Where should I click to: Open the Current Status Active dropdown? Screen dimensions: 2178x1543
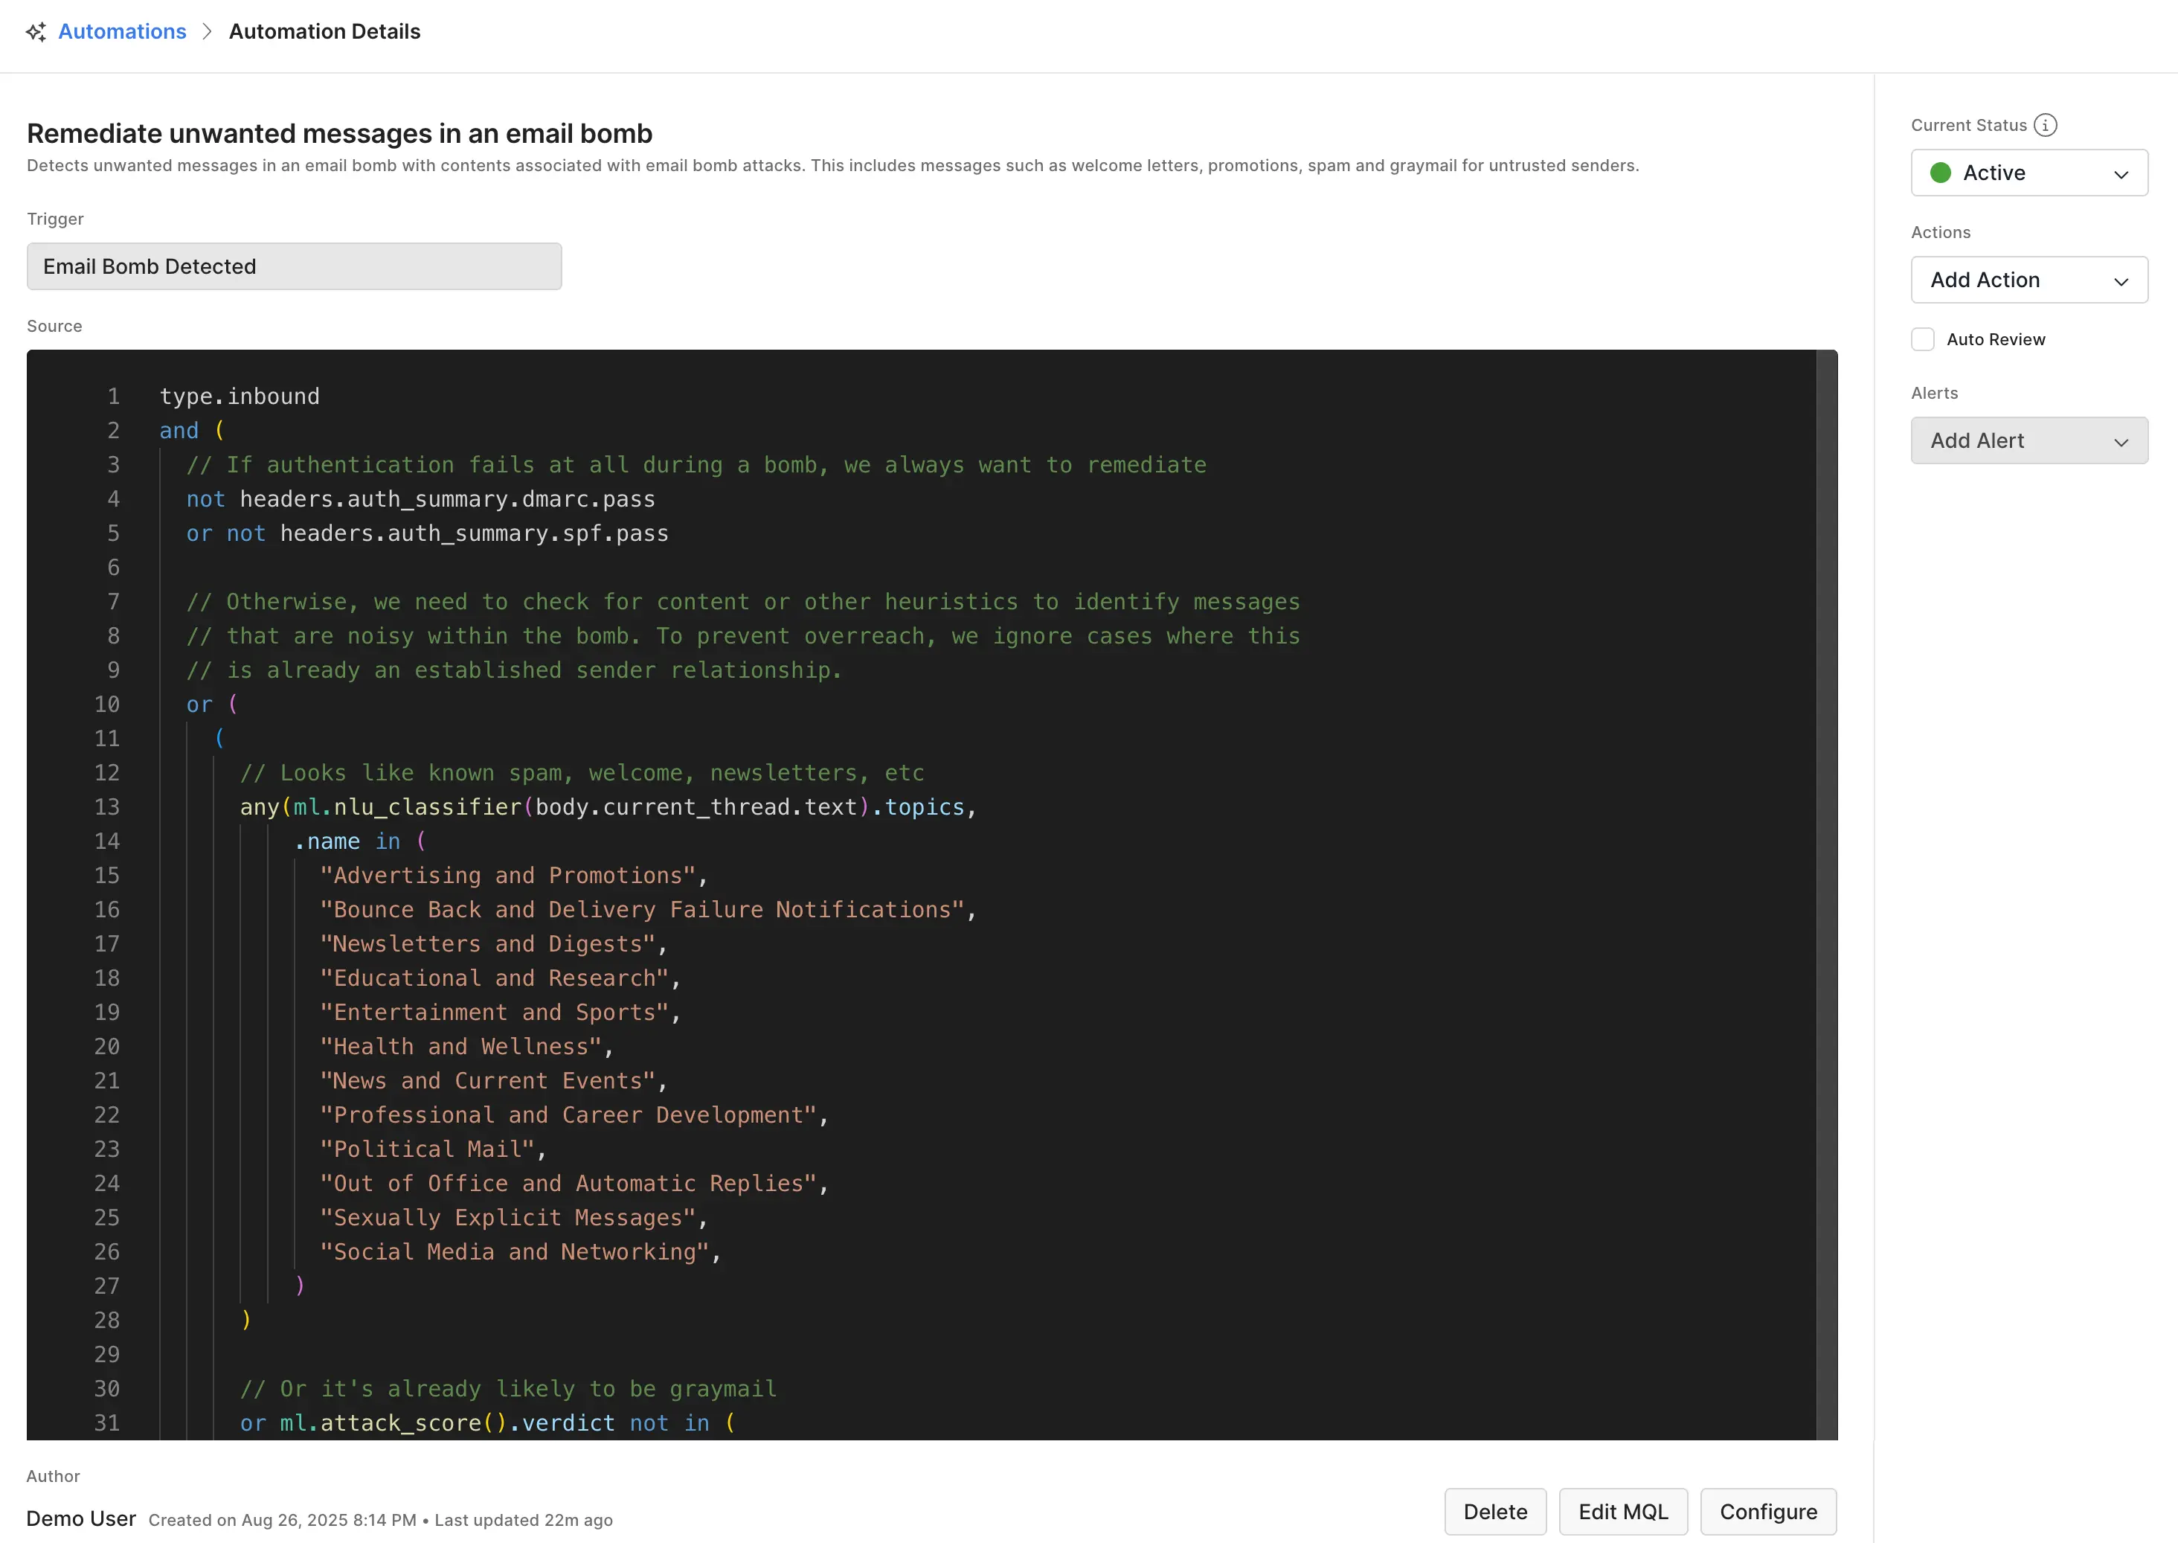(x=2028, y=173)
